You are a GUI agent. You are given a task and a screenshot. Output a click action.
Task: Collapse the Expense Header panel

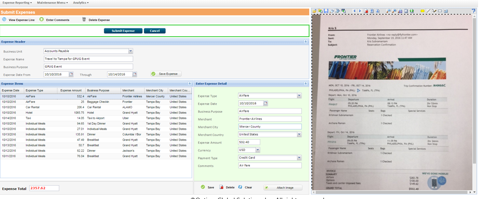[x=305, y=41]
